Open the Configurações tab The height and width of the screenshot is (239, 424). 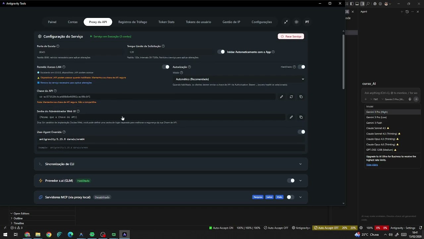(262, 22)
